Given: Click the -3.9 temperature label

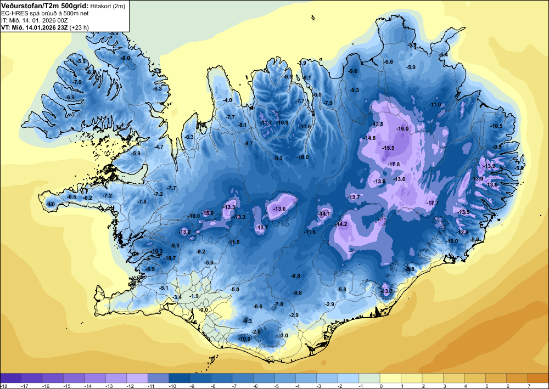Looking at the screenshot, I should tap(302, 63).
